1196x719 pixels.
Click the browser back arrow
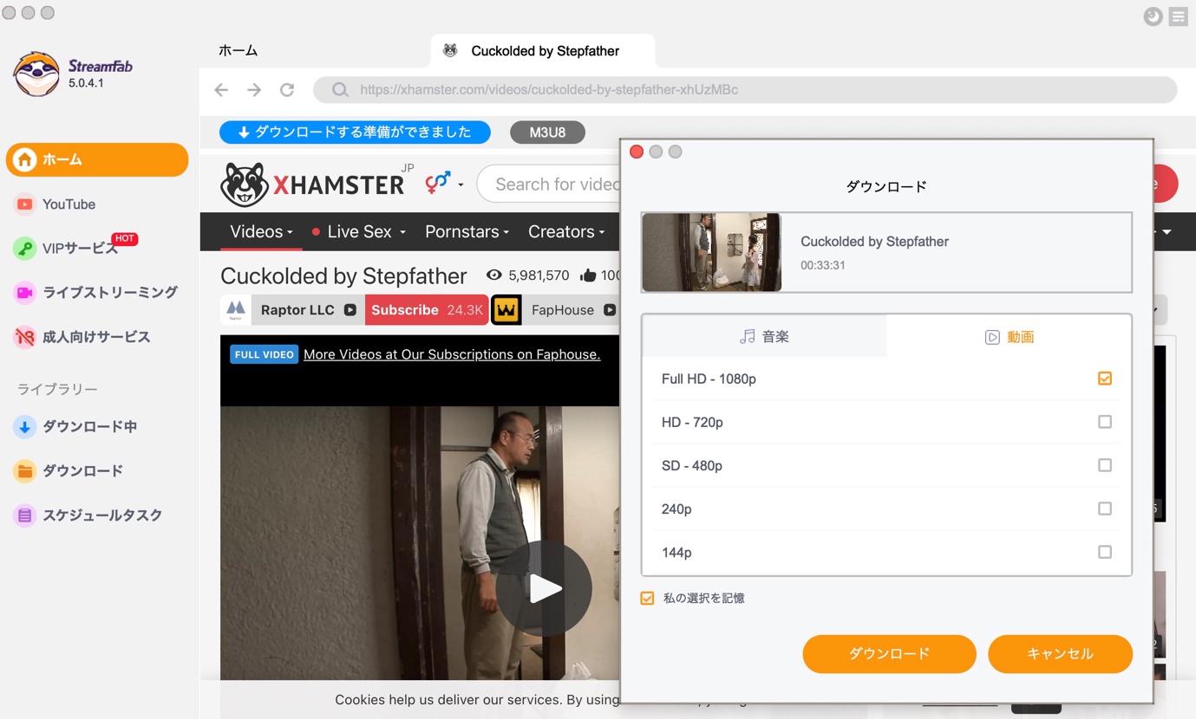[x=221, y=89]
